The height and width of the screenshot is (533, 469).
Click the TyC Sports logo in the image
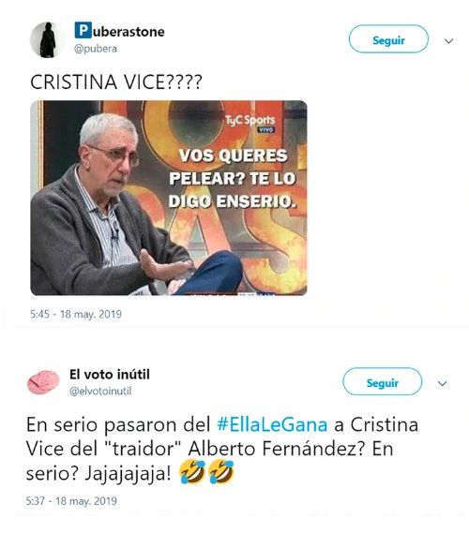tap(250, 123)
